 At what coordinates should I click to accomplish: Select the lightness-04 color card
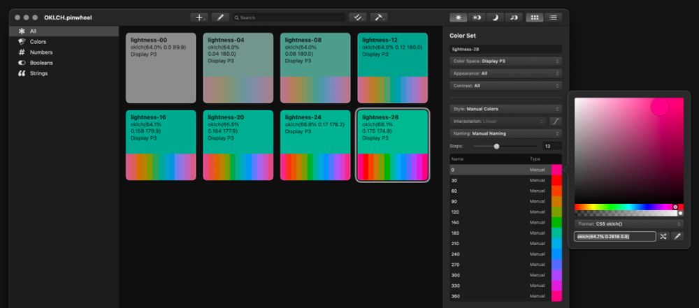pyautogui.click(x=238, y=68)
